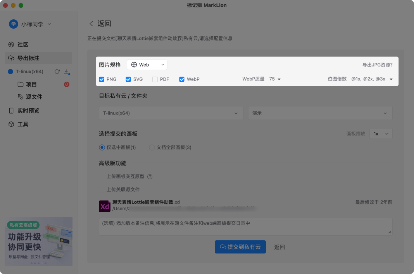Open the 工具 tools section
Viewport: 414px width, 274px height.
22,124
